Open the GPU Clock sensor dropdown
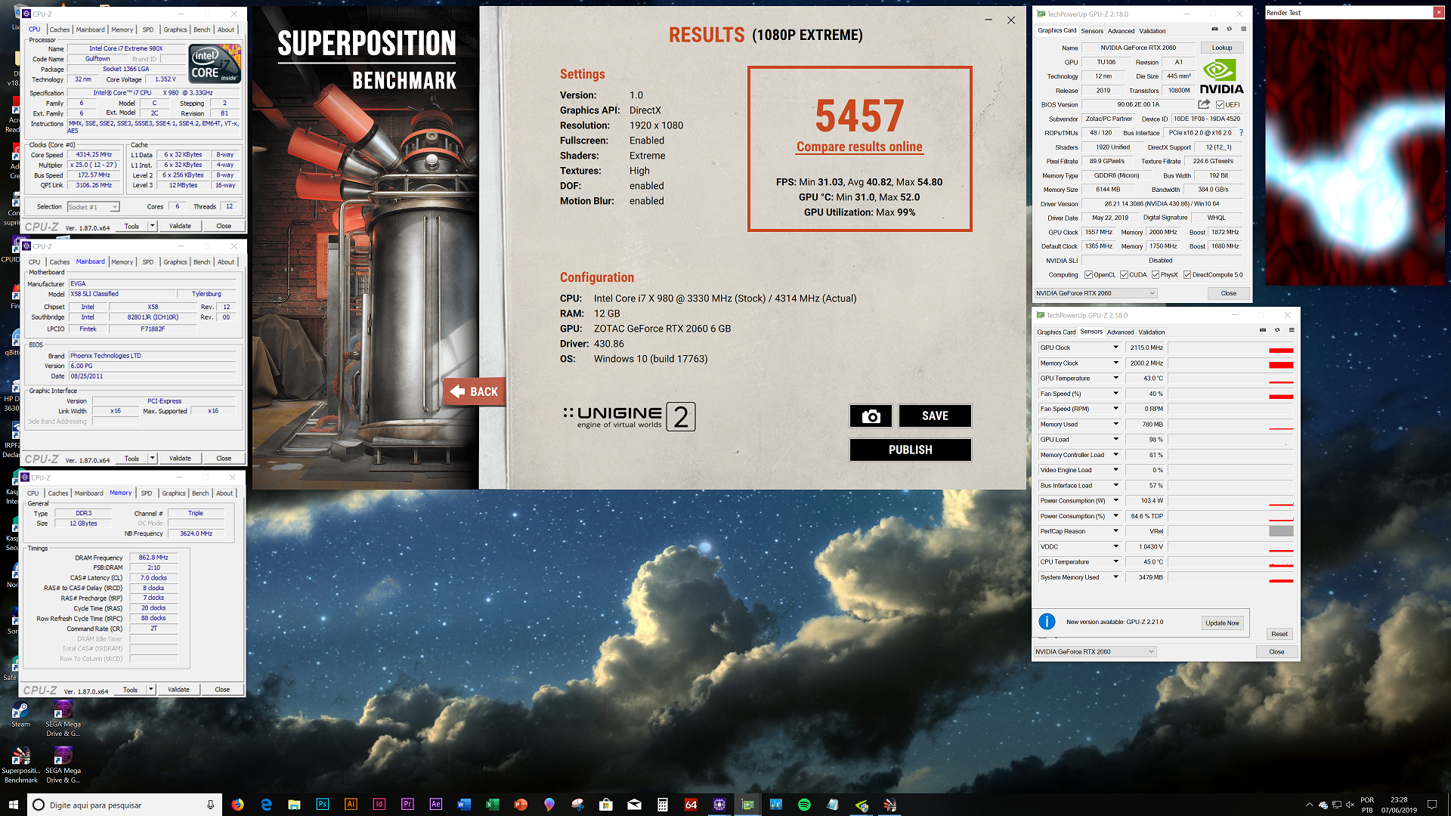 pos(1115,348)
